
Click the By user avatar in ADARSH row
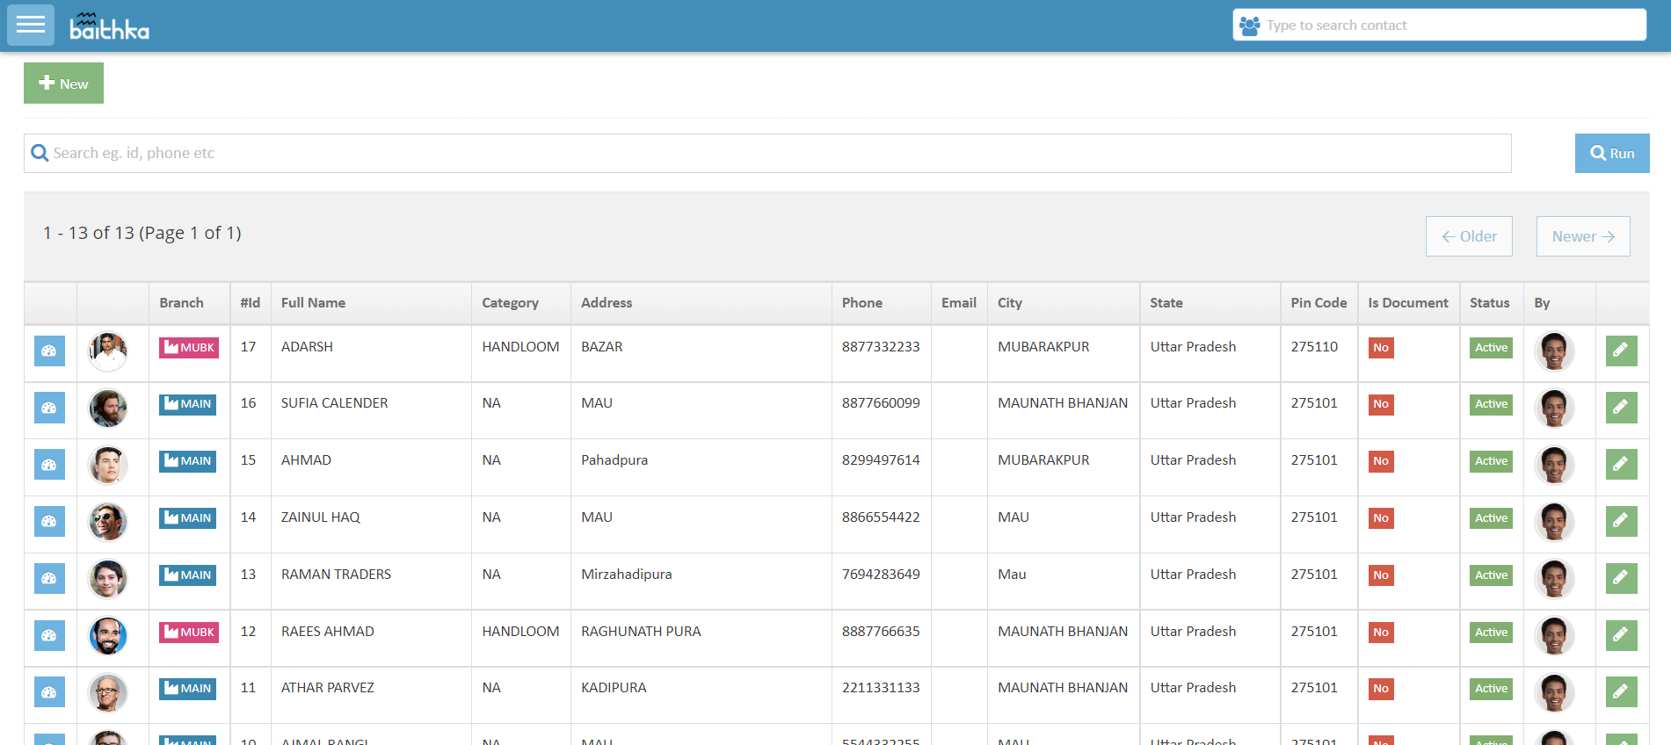click(1554, 351)
